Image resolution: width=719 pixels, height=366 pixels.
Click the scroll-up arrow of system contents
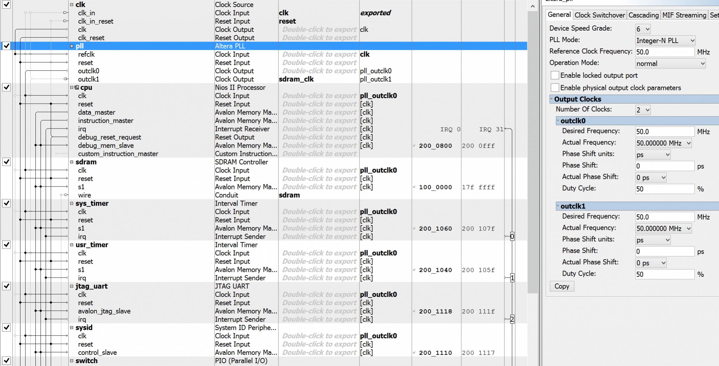tap(533, 6)
